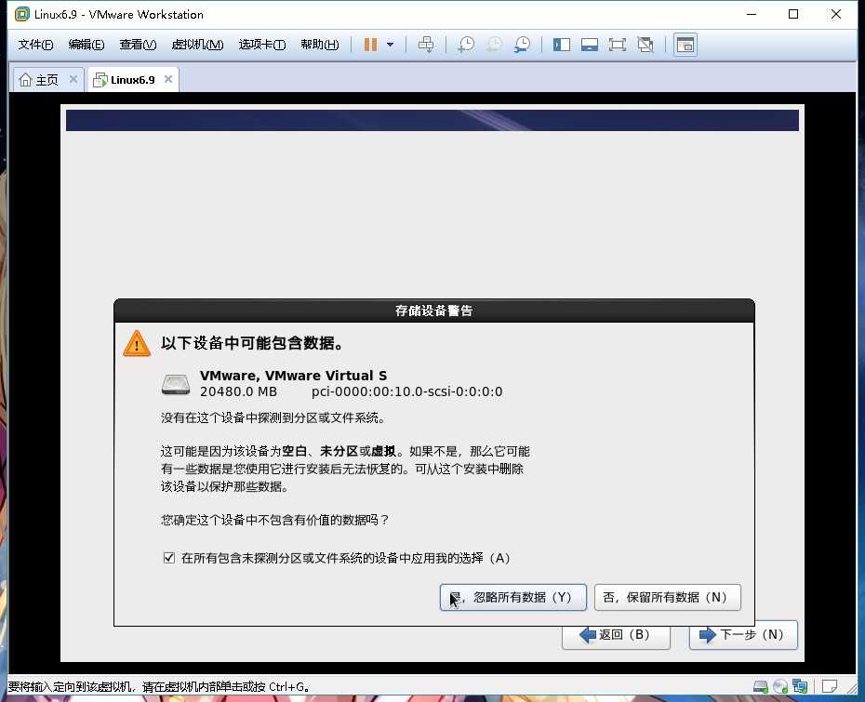Click the 存储设备警告 dialog title bar
This screenshot has width=865, height=702.
[x=434, y=311]
